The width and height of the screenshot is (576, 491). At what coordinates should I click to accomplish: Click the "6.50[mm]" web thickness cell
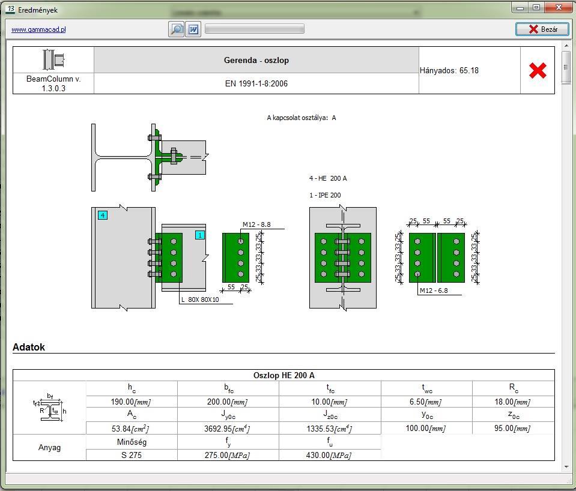tap(426, 402)
